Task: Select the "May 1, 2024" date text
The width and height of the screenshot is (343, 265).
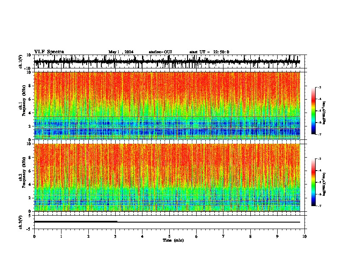Action: click(x=121, y=52)
